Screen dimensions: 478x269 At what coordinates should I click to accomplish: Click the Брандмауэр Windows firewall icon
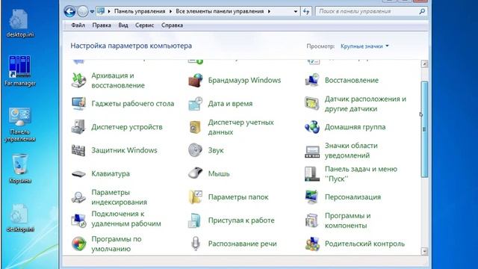(x=196, y=81)
